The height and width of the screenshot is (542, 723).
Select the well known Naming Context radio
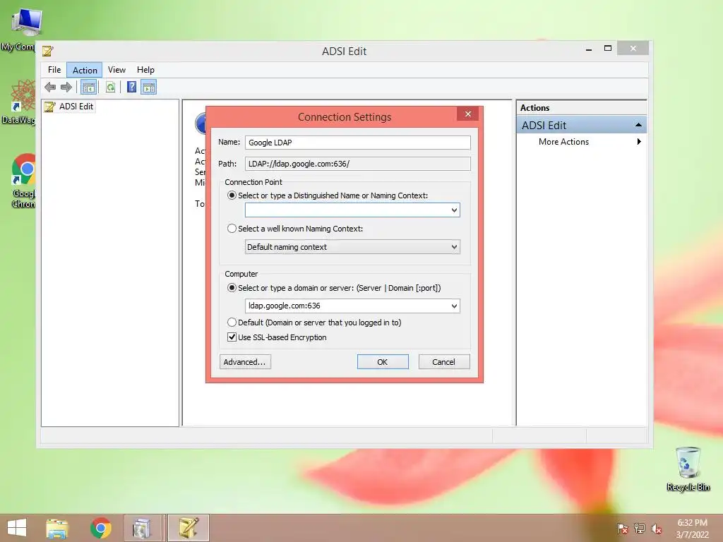[x=232, y=229]
